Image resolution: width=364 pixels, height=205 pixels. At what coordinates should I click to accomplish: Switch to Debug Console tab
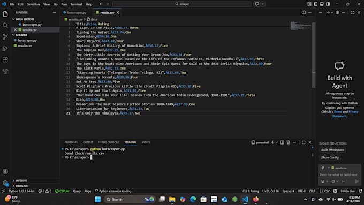(x=109, y=142)
